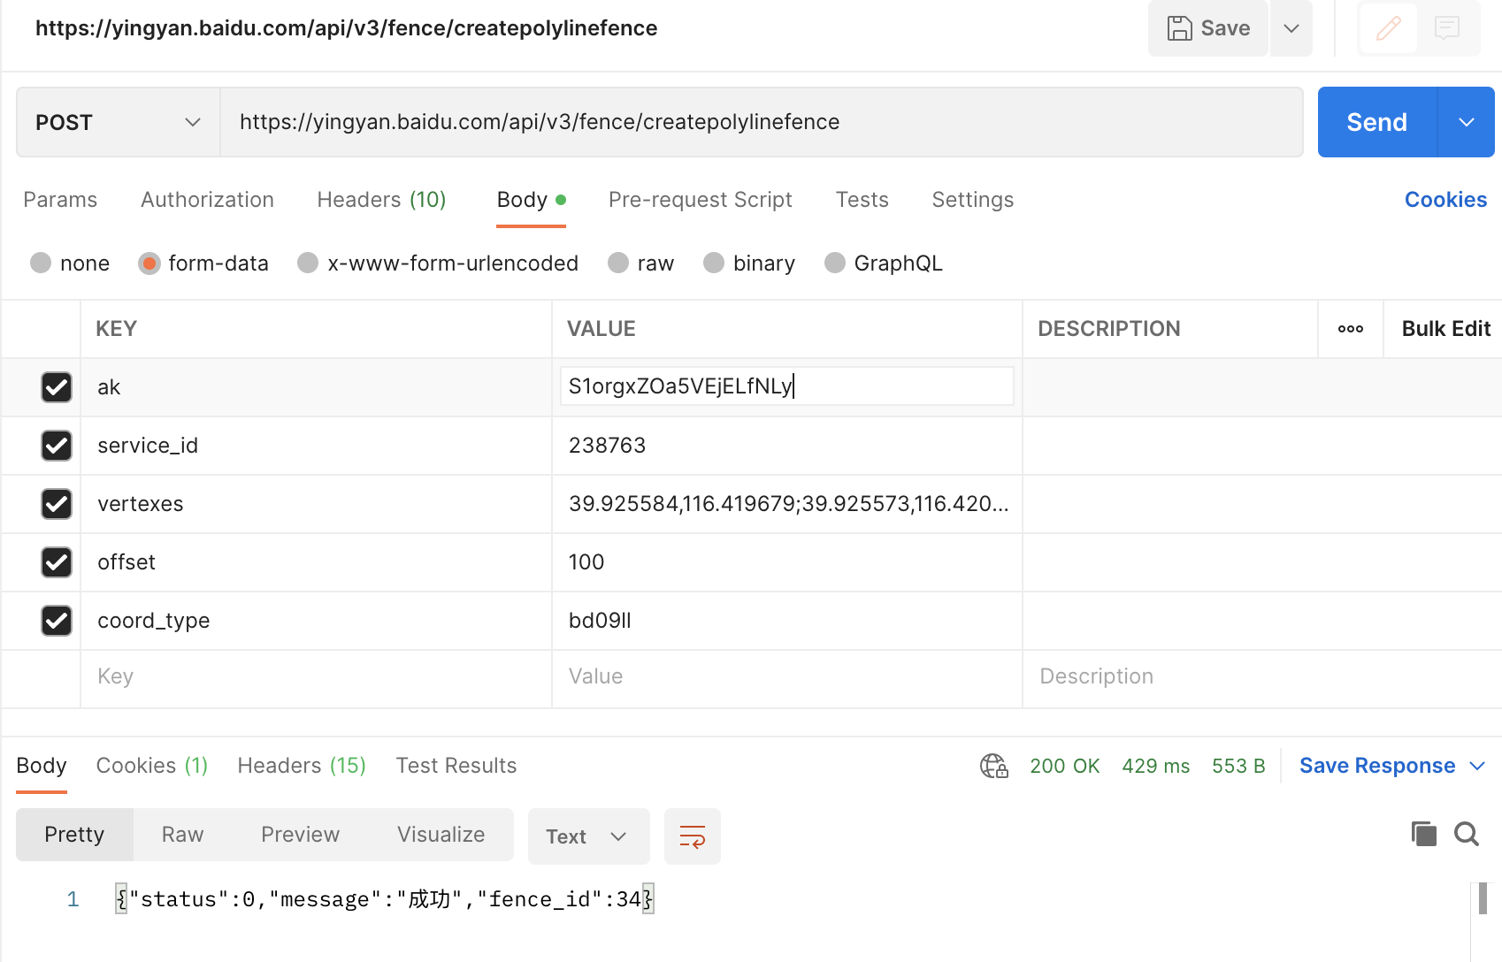Open the comments icon
The image size is (1502, 962).
click(x=1447, y=28)
